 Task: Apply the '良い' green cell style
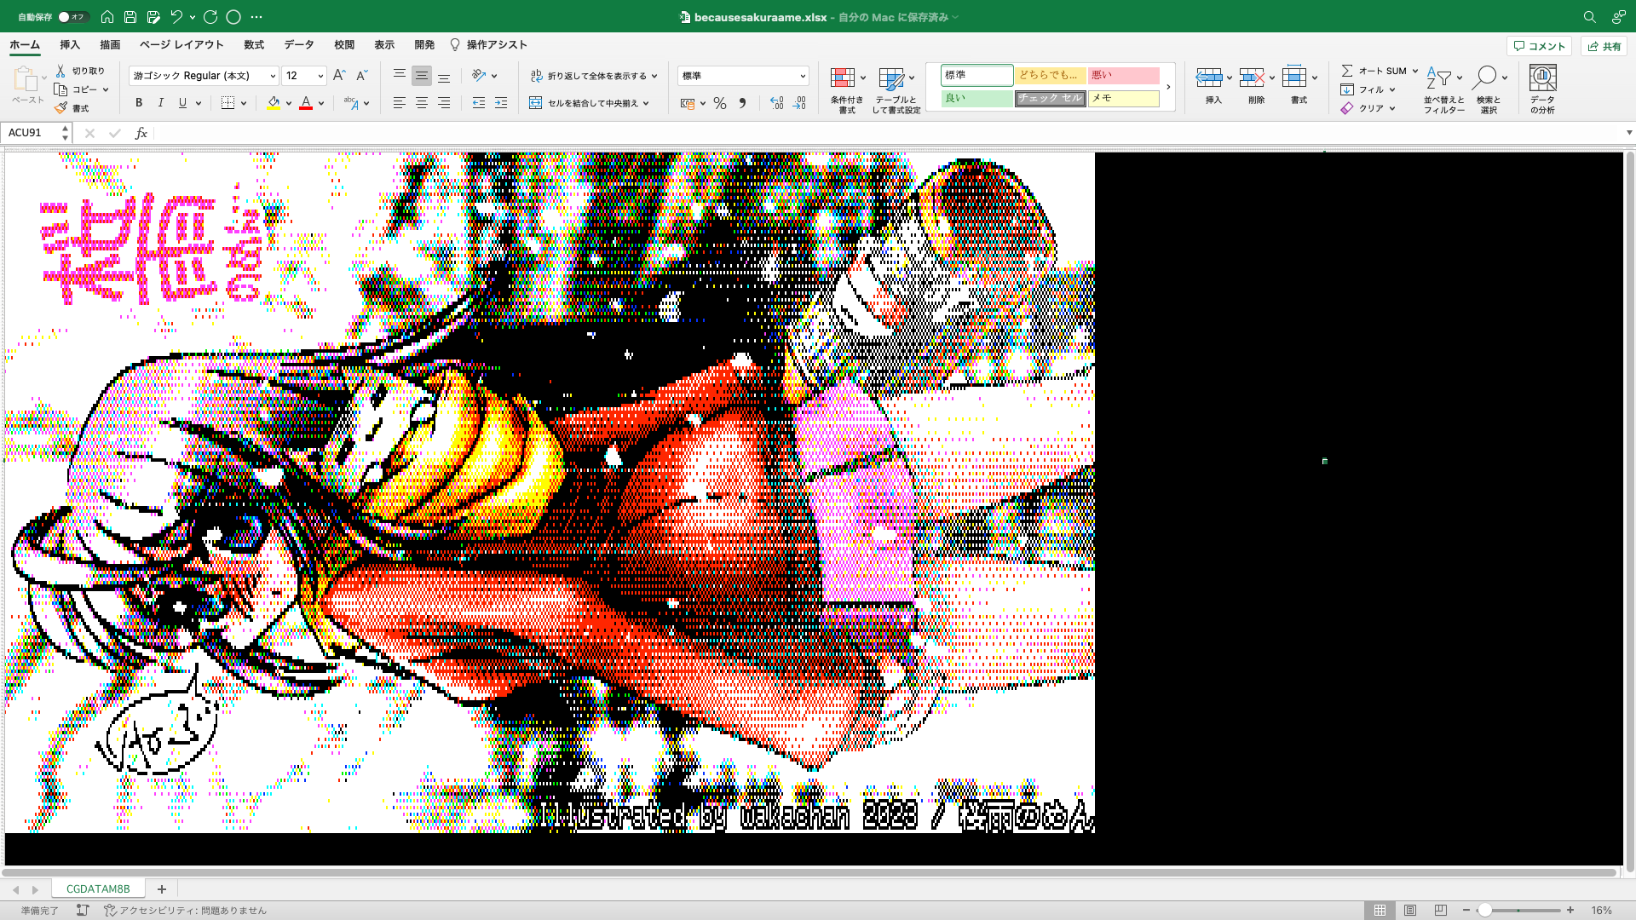(976, 98)
